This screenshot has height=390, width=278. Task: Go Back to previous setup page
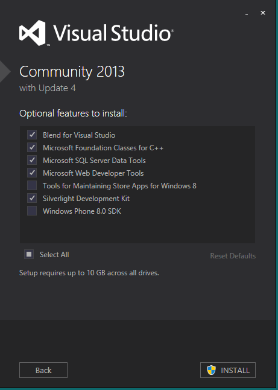coord(43,370)
